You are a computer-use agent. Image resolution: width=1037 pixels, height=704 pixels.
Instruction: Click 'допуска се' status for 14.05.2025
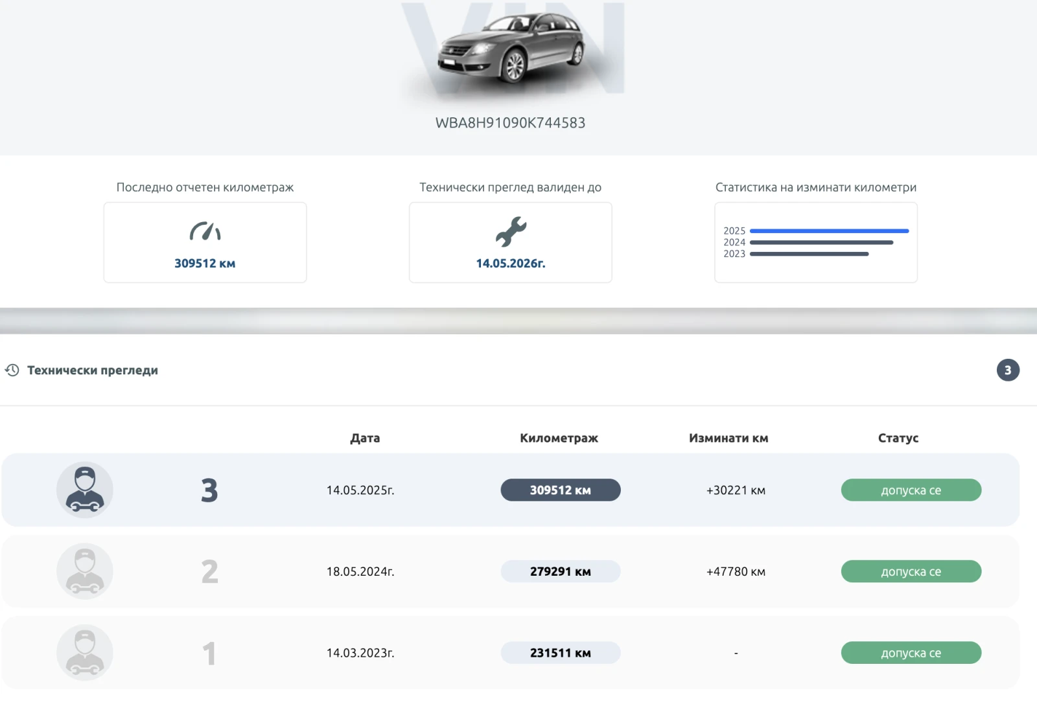(911, 490)
